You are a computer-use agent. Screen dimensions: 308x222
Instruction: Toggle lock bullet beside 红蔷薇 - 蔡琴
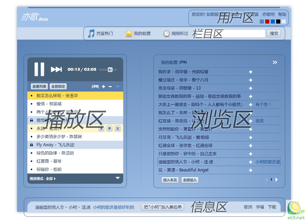(x=31, y=161)
